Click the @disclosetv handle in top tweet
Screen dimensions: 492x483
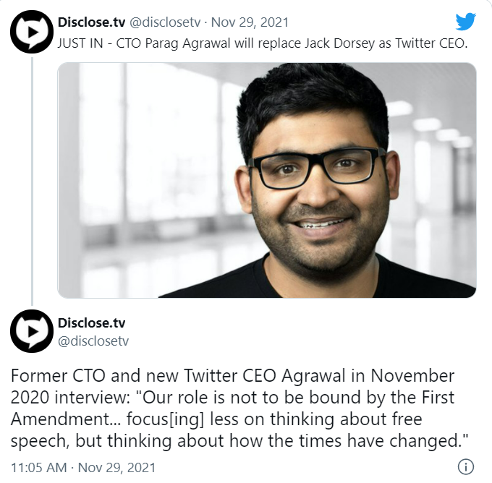tap(166, 22)
